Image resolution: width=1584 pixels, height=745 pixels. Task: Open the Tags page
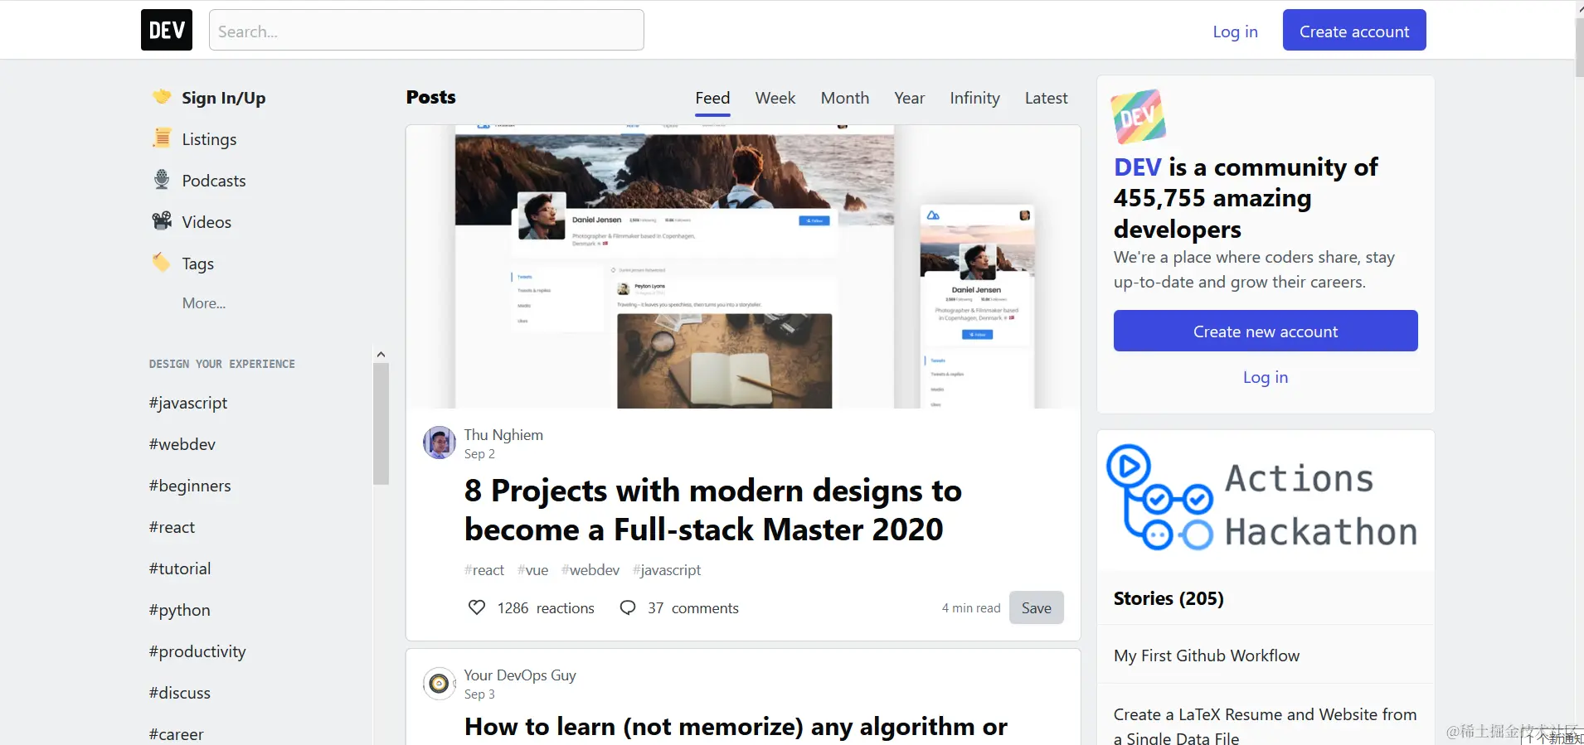(198, 264)
